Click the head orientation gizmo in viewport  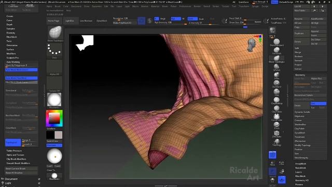tap(252, 45)
